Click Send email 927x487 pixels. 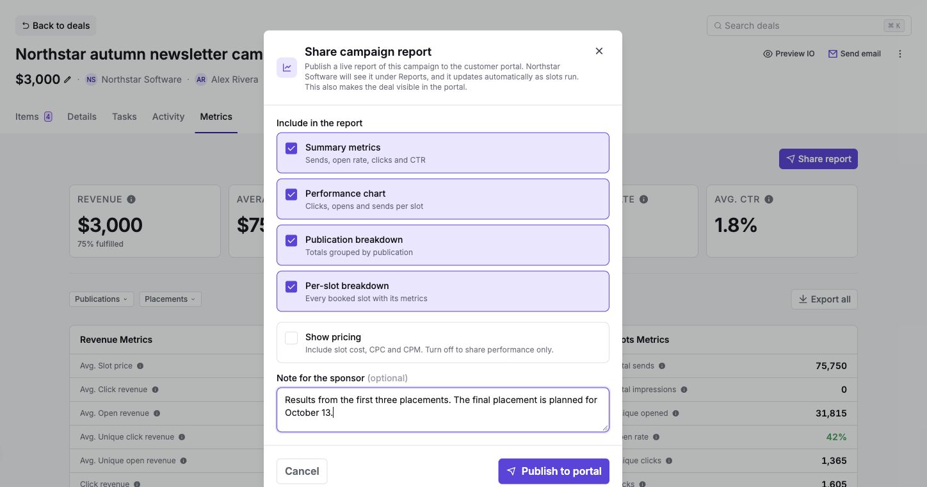(855, 54)
